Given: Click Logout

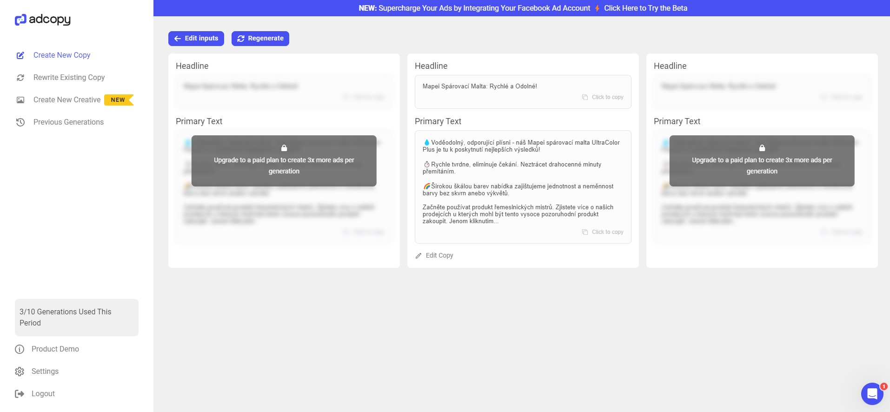Looking at the screenshot, I should point(43,393).
